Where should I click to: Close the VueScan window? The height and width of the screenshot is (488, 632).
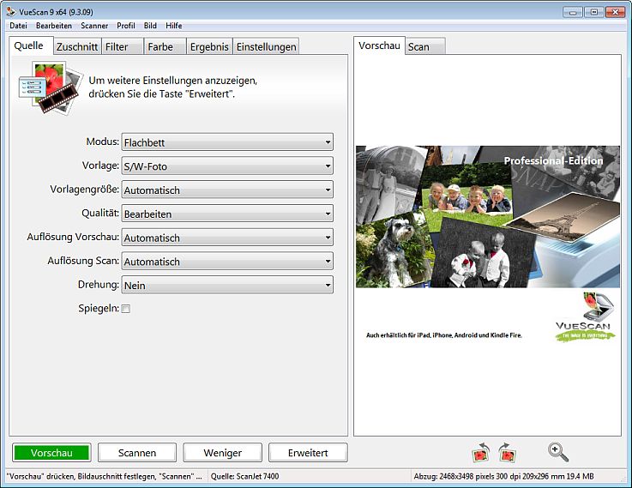click(615, 12)
